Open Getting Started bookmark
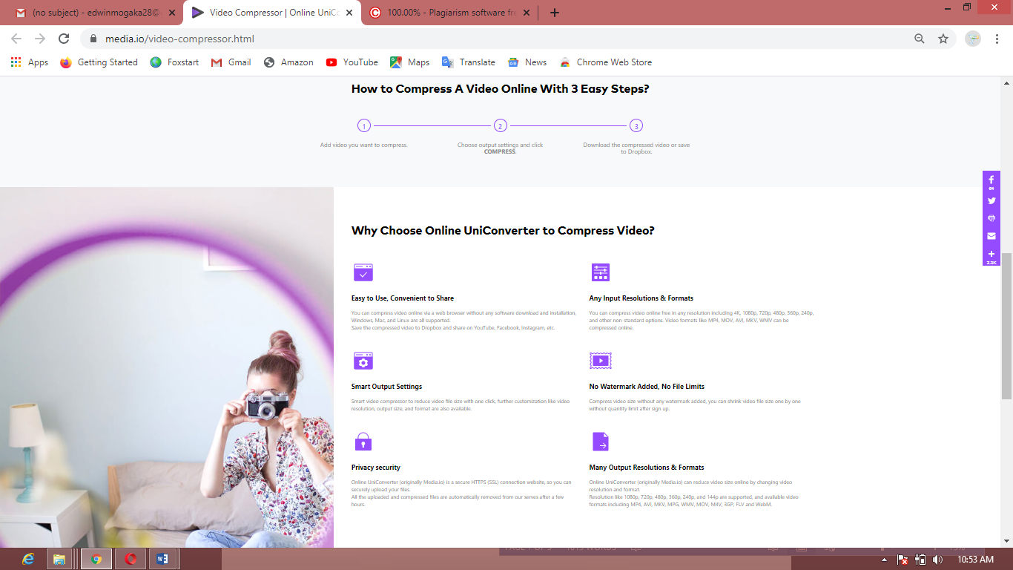Image resolution: width=1013 pixels, height=570 pixels. (99, 62)
